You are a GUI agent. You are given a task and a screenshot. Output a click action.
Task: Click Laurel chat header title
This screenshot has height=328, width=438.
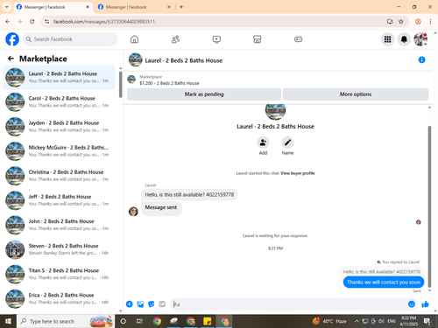point(184,60)
